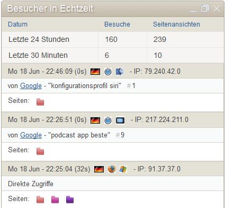Click the Google link for podcast app beste

point(31,135)
